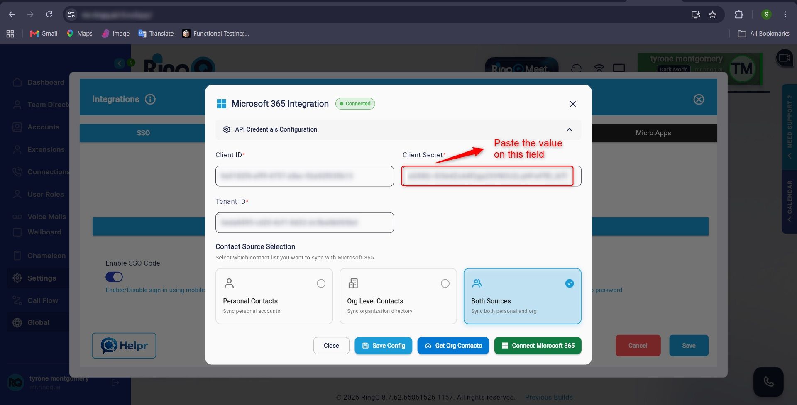Image resolution: width=797 pixels, height=405 pixels.
Task: Open the browser extensions puzzle icon
Action: tap(739, 15)
